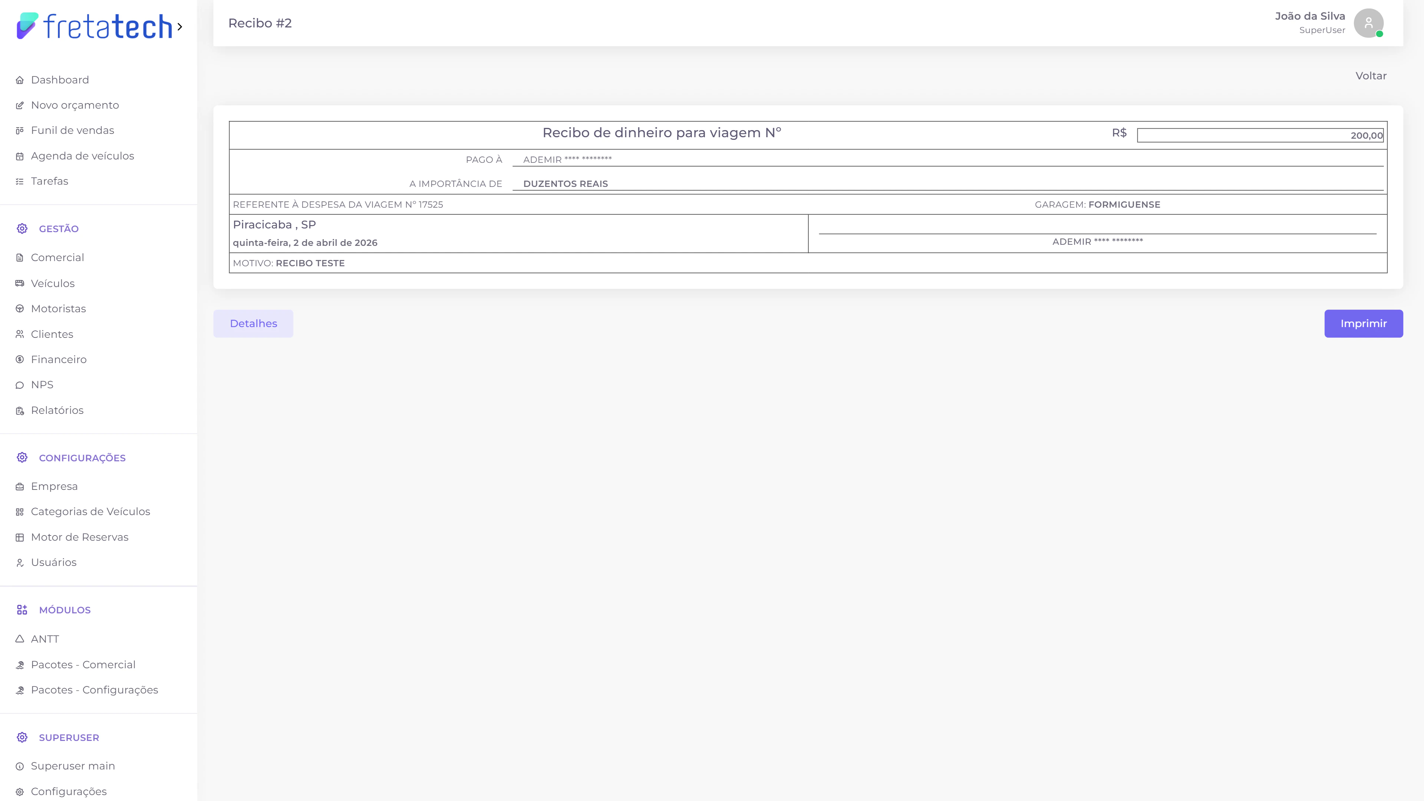This screenshot has height=801, width=1424.
Task: Open the Funil de vendas menu item
Action: click(x=72, y=131)
